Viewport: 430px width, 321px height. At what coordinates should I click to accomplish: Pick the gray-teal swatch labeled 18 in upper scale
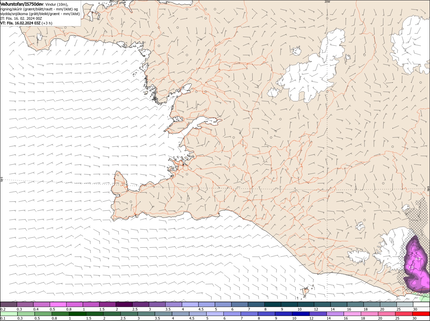(x=372, y=304)
